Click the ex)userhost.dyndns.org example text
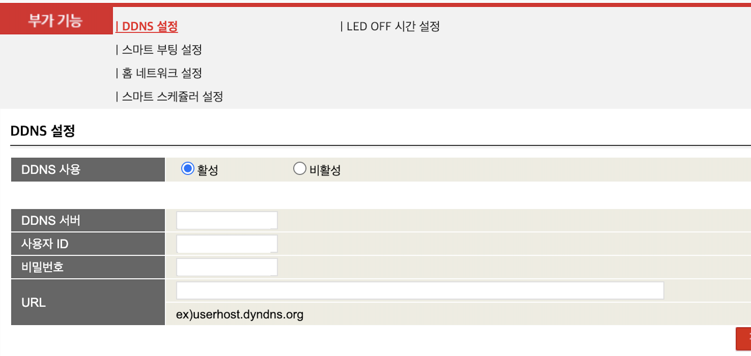This screenshot has width=751, height=356. coord(240,314)
